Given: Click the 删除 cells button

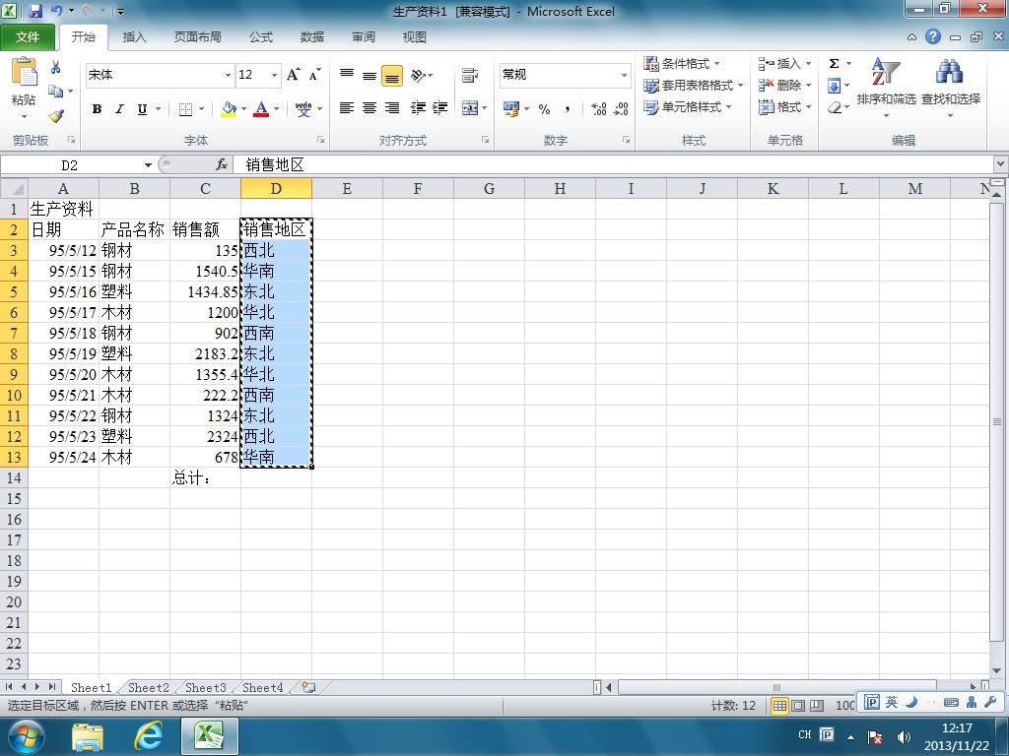Looking at the screenshot, I should click(784, 86).
